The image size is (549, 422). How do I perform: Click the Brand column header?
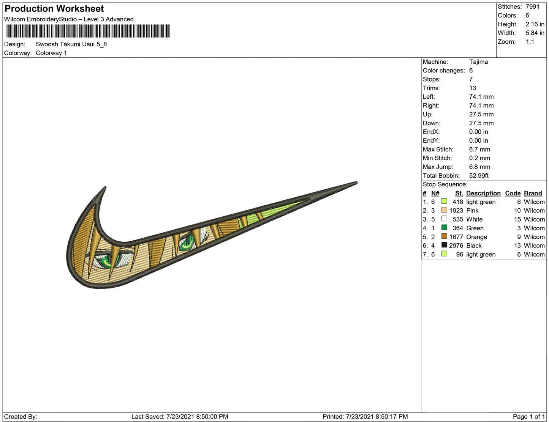click(533, 193)
